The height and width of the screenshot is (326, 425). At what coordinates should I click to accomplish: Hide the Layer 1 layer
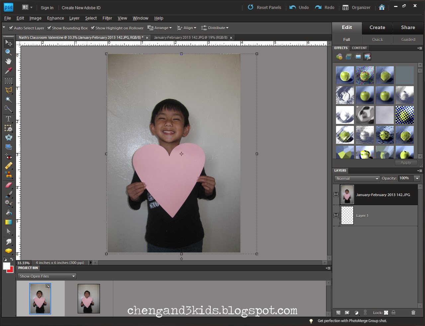pos(336,215)
